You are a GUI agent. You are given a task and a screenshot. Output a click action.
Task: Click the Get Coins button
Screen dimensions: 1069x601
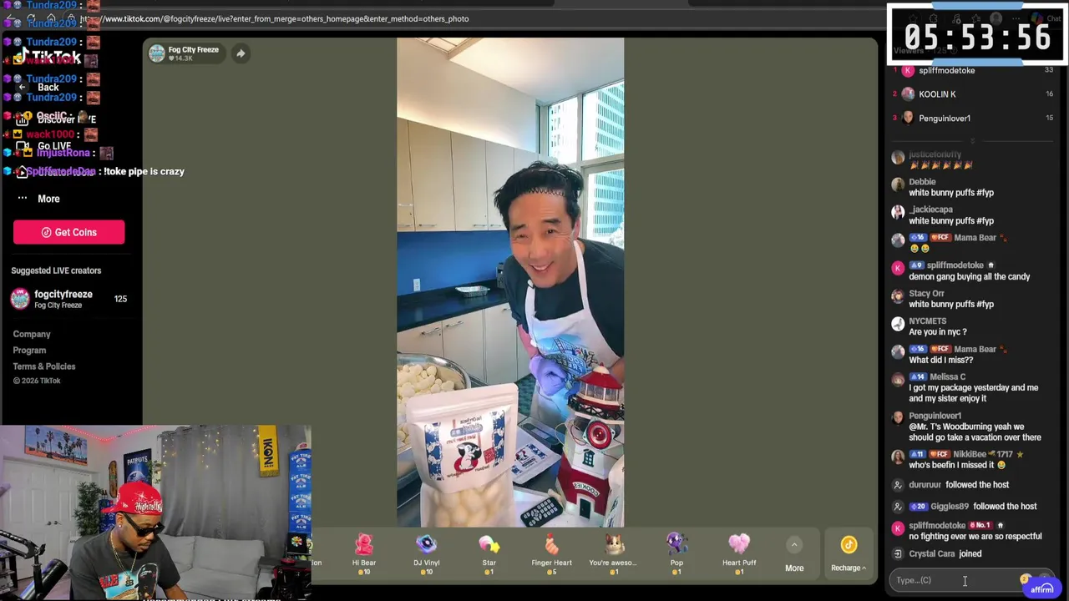[69, 232]
